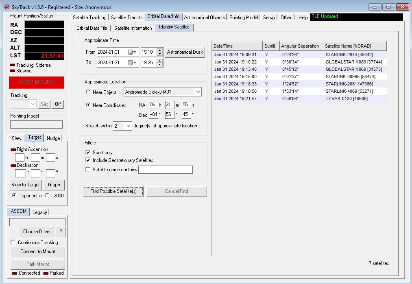Click the RA hours input field

pyautogui.click(x=153, y=105)
